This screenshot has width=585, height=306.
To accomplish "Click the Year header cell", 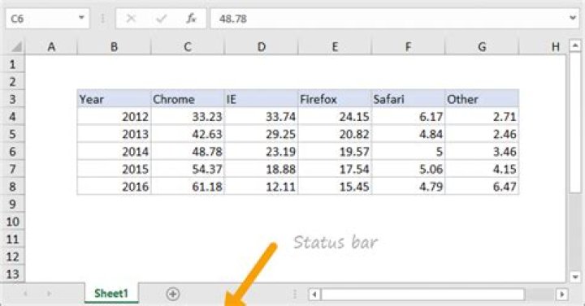I will coord(114,99).
